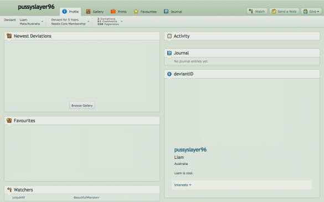The height and width of the screenshot is (202, 324).
Task: Click the 'Deviant' label in the info bar
Action: pyautogui.click(x=10, y=20)
